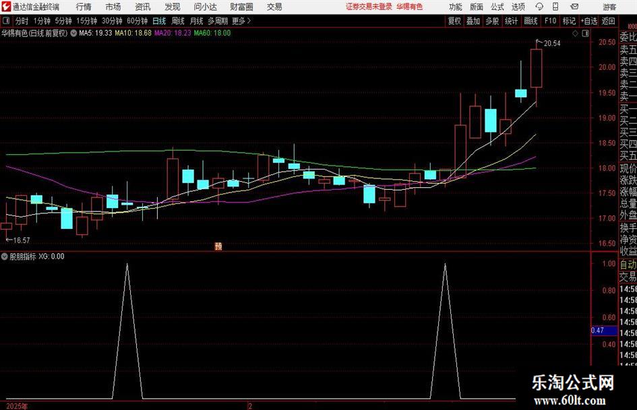Click the 股朋指标 XG: 0.00 label
Screen dimensions: 637x410
[37, 257]
